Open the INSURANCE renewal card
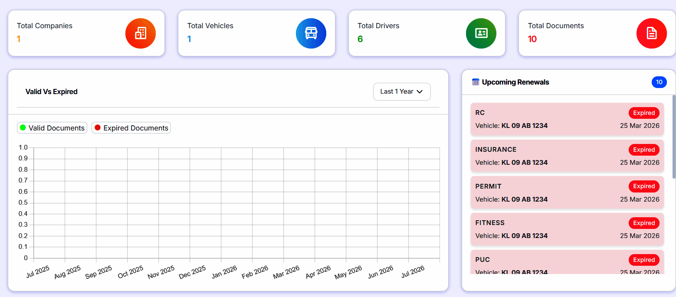 pyautogui.click(x=567, y=156)
